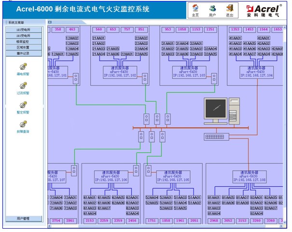292x232 pixels.
Task: Click the value box showing 851
Action: click(141, 29)
